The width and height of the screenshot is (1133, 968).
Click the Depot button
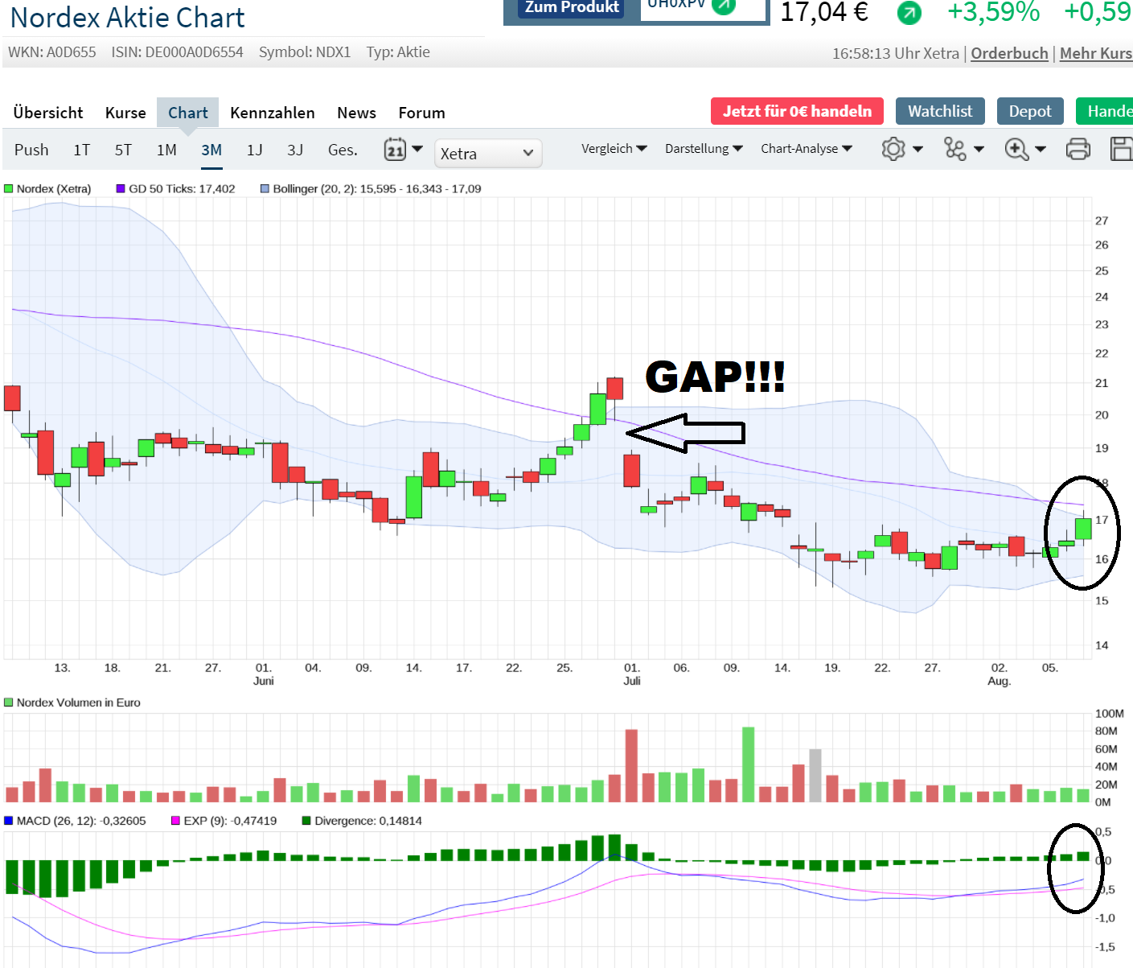[x=1030, y=111]
